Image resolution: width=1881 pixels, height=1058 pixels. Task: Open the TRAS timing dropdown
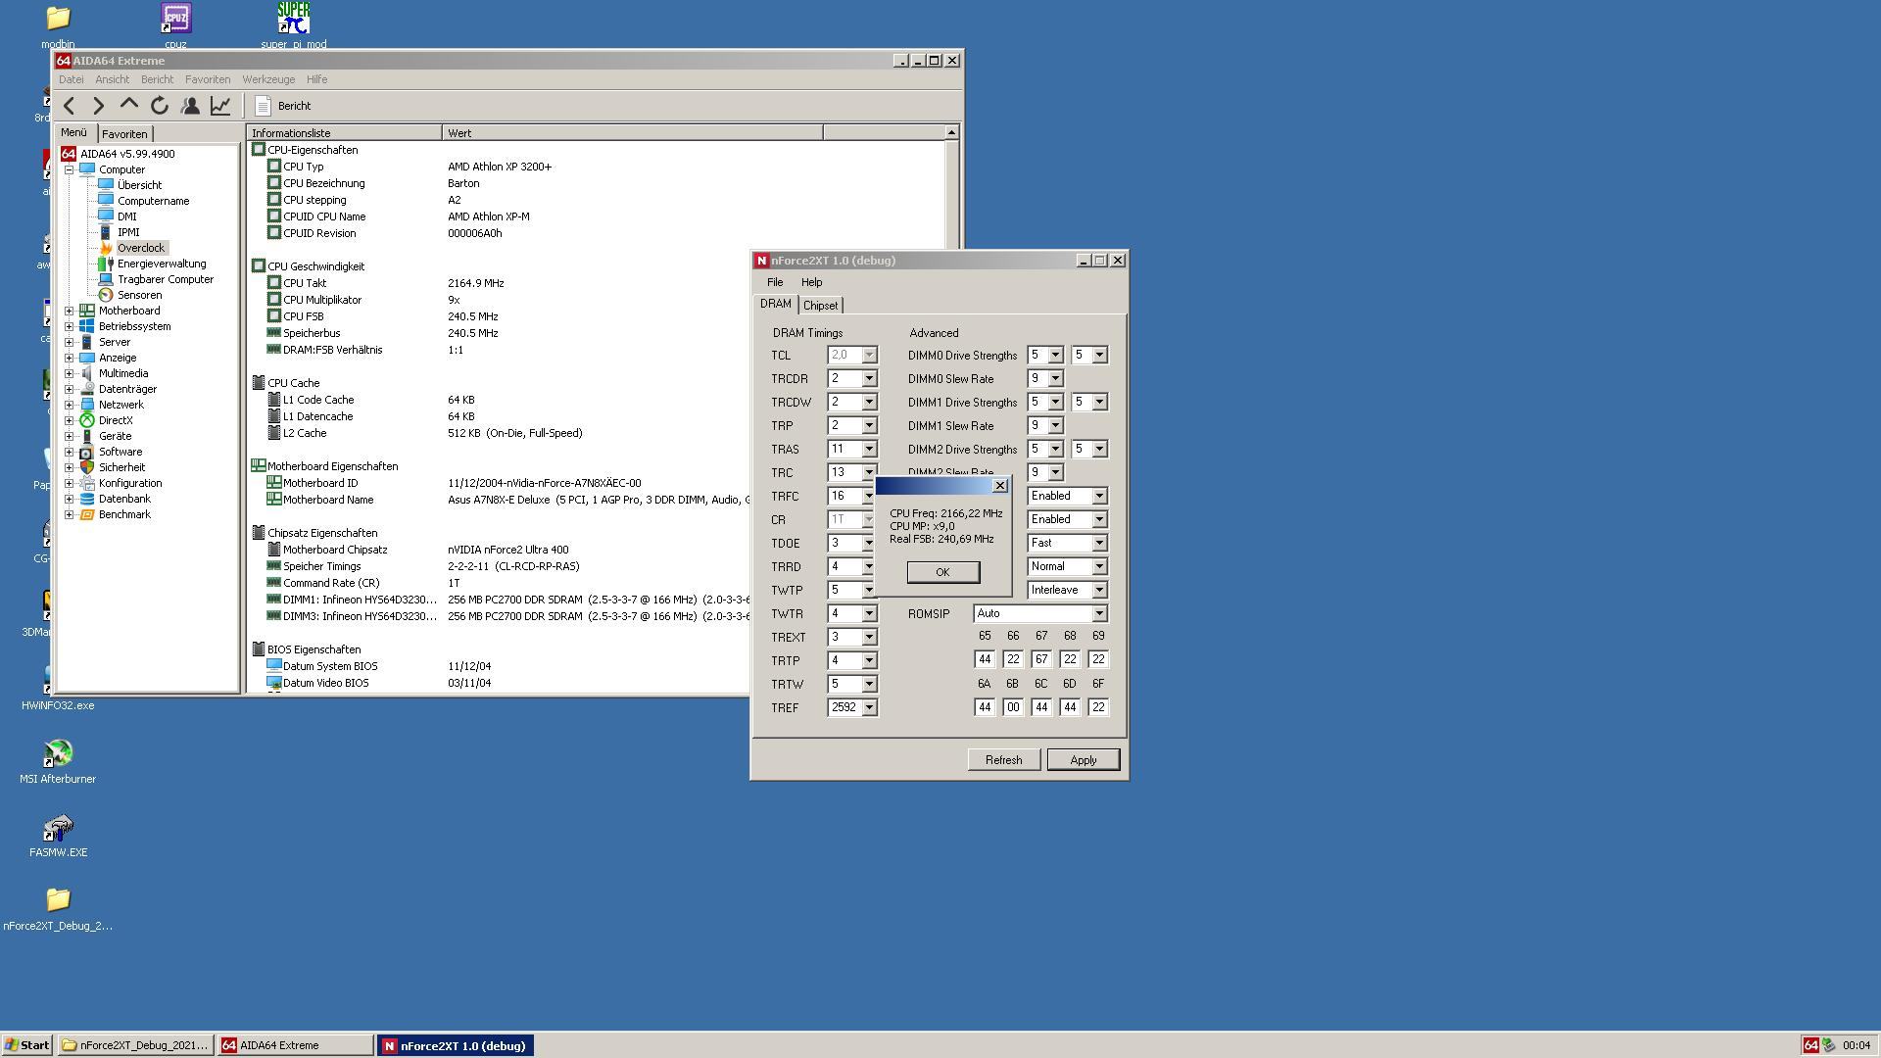[x=869, y=450]
